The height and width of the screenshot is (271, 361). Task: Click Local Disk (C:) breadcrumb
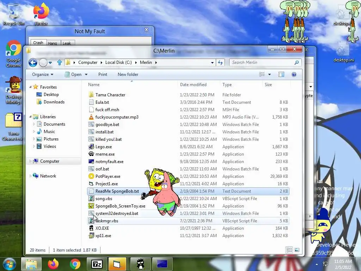coord(118,62)
